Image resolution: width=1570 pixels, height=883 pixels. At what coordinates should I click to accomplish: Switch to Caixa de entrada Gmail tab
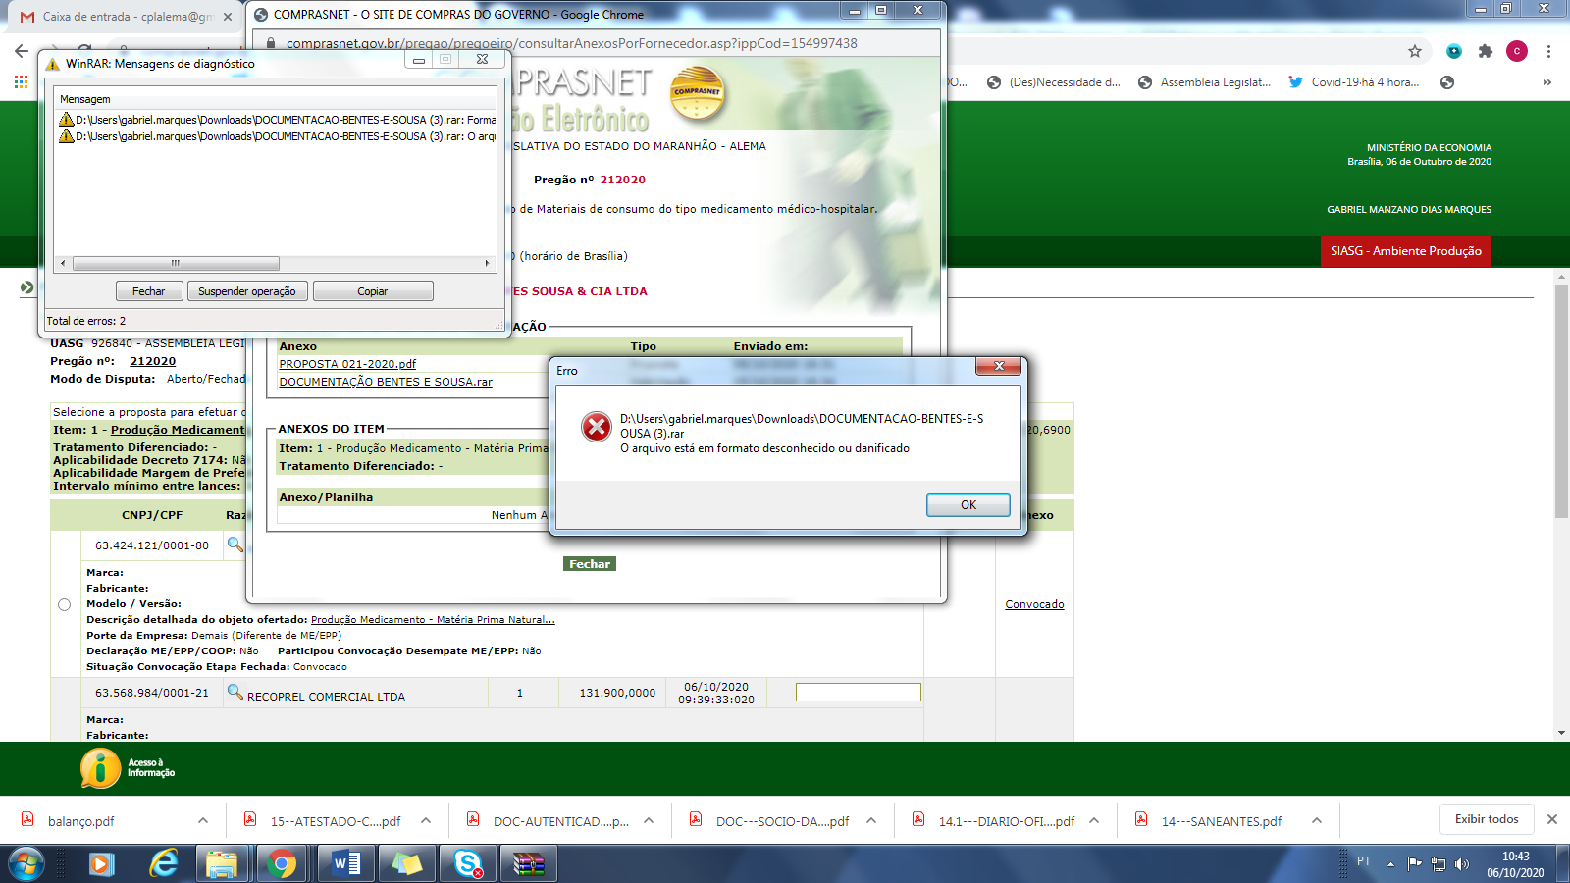[x=126, y=17]
